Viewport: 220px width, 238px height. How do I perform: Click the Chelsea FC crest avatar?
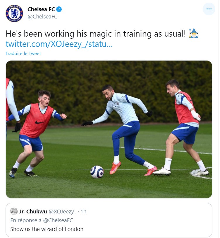click(x=14, y=13)
